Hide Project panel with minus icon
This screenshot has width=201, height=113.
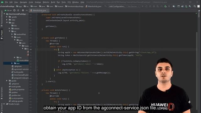tap(27, 10)
